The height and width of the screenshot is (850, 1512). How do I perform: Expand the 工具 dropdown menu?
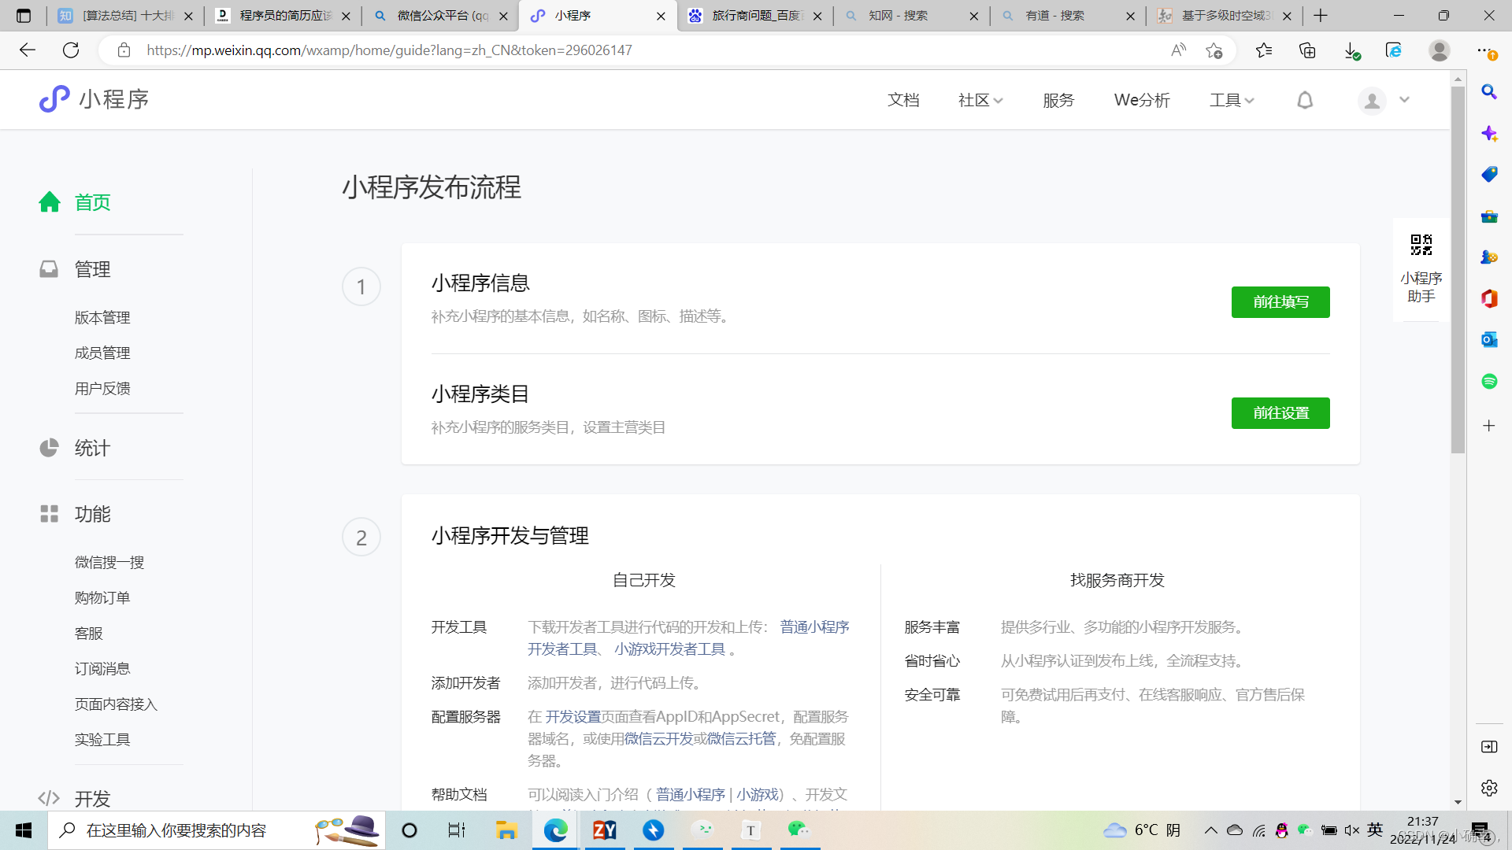coord(1232,100)
